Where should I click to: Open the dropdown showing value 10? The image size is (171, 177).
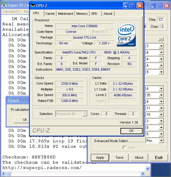point(161,115)
